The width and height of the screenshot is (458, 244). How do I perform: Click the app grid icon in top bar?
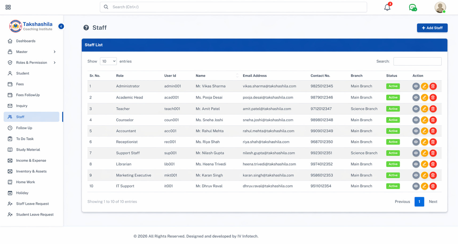(x=8, y=7)
